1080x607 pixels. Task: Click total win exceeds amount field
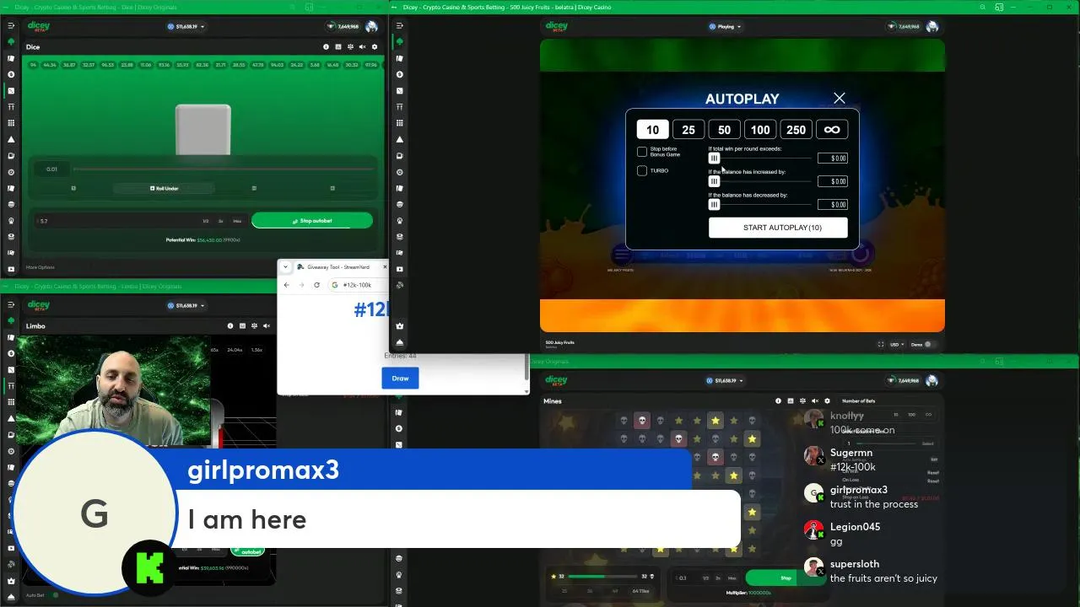pos(833,158)
